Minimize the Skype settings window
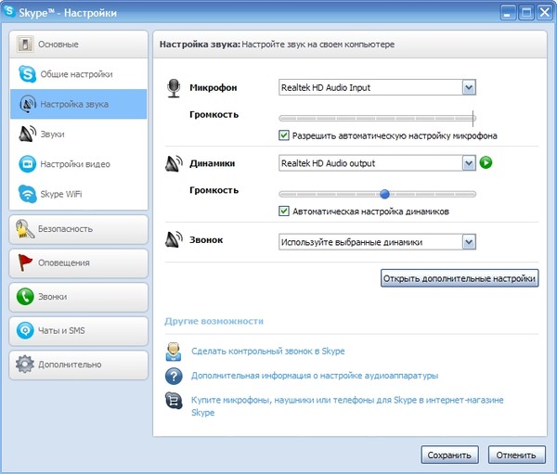The image size is (557, 474). (x=508, y=13)
